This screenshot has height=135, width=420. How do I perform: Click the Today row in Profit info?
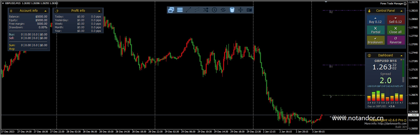click(78, 17)
